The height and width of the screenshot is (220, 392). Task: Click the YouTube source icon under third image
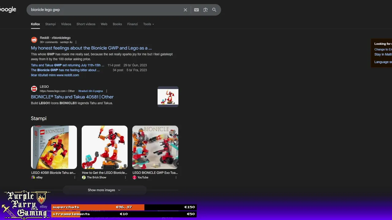[134, 178]
